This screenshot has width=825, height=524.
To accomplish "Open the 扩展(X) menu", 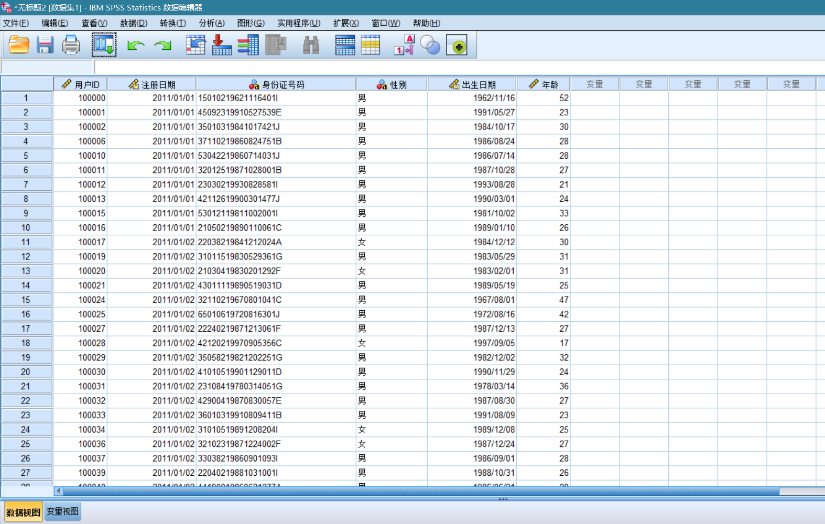I will pyautogui.click(x=346, y=23).
